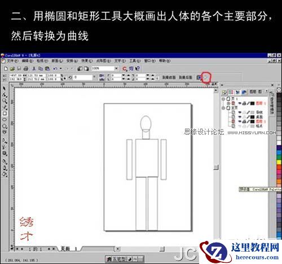This screenshot has height=264, width=282.
Task: Select the Shape tool
Action: pos(5,95)
